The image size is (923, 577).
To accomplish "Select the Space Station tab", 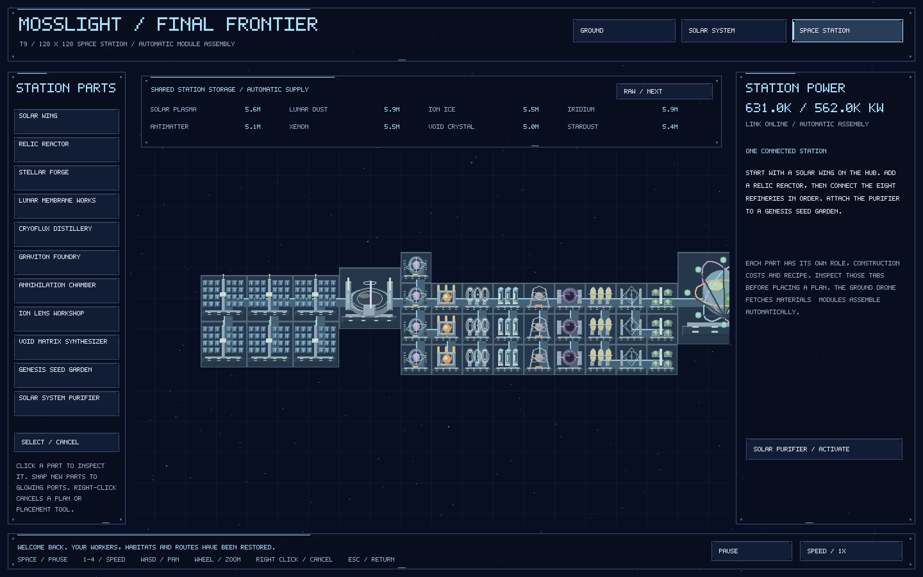I will [847, 30].
